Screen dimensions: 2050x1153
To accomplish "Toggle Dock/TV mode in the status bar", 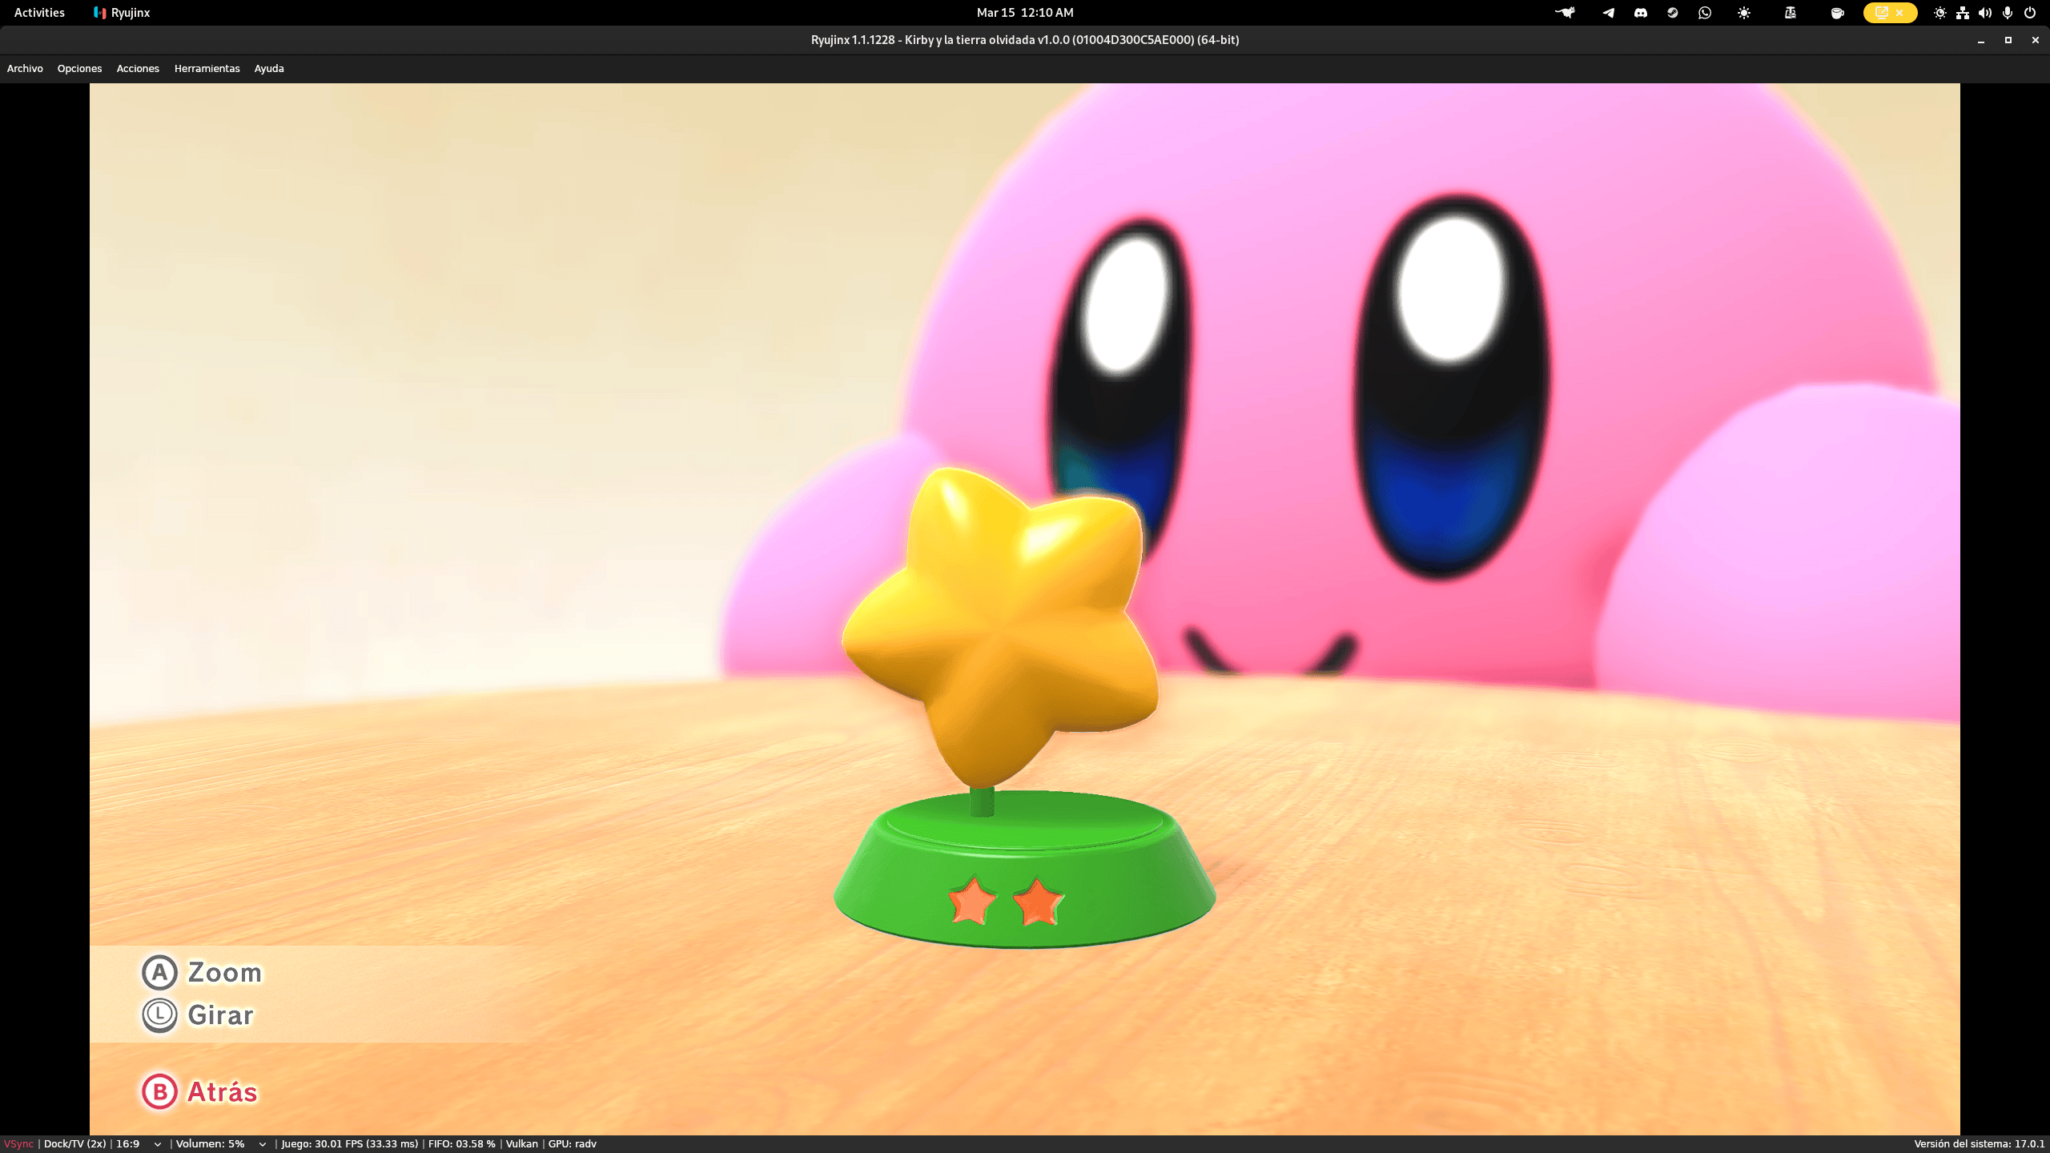I will [74, 1144].
